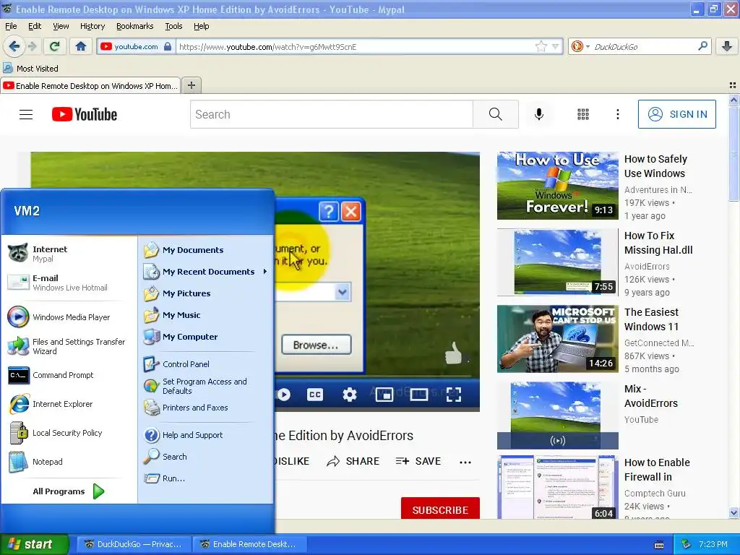Open the Edit menu
Screen dimensions: 740x555
click(35, 26)
